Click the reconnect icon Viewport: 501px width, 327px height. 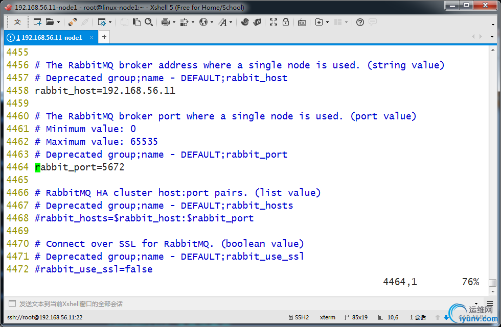73,22
